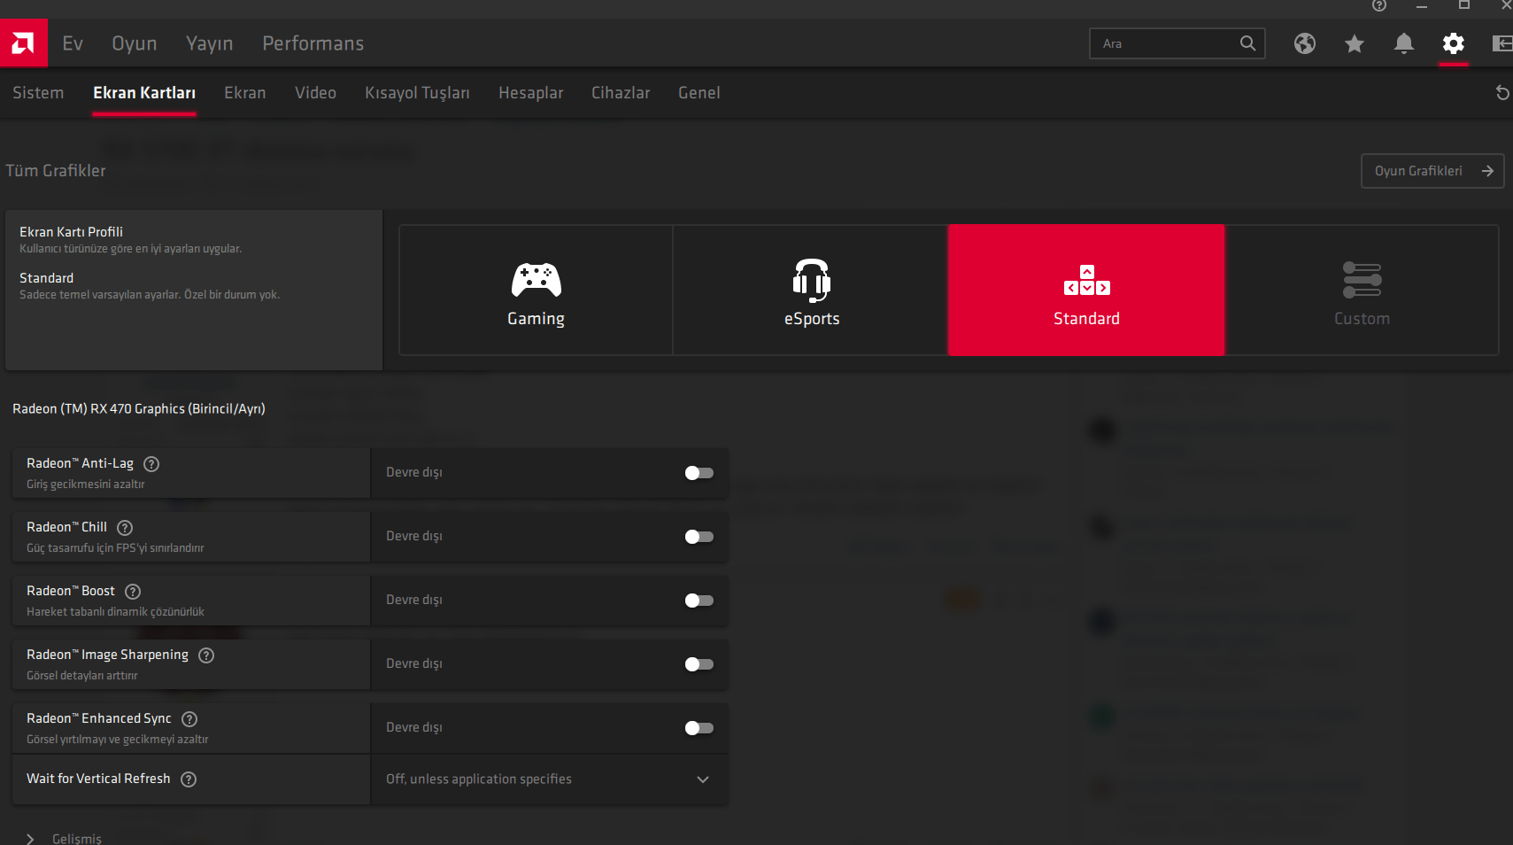The width and height of the screenshot is (1513, 845).
Task: Enable Radeon Enhanced Sync toggle
Action: point(699,728)
